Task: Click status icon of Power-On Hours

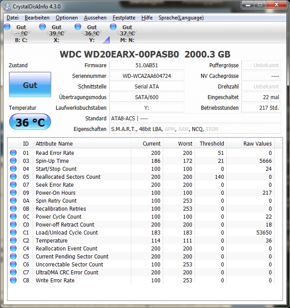Action: pyautogui.click(x=13, y=192)
